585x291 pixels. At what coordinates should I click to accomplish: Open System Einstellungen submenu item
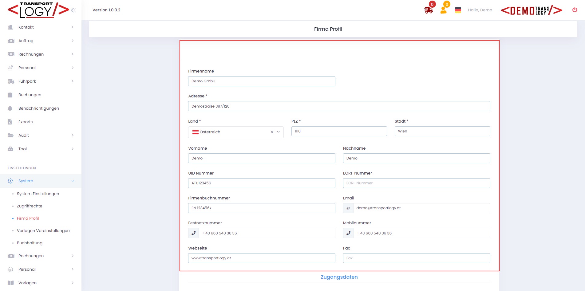(x=38, y=194)
